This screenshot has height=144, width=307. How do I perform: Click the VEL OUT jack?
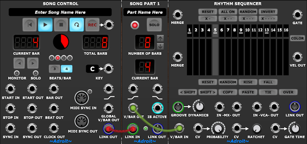(x=297, y=57)
